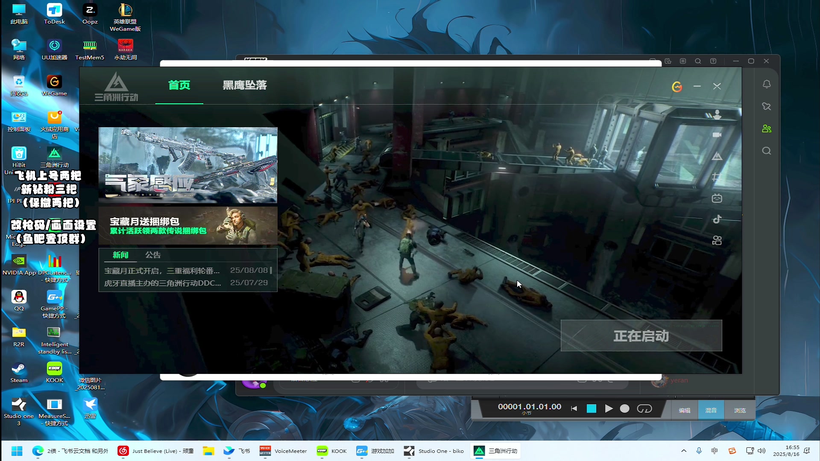The image size is (820, 461).
Task: Open the weapon skin promotional banner
Action: click(188, 165)
